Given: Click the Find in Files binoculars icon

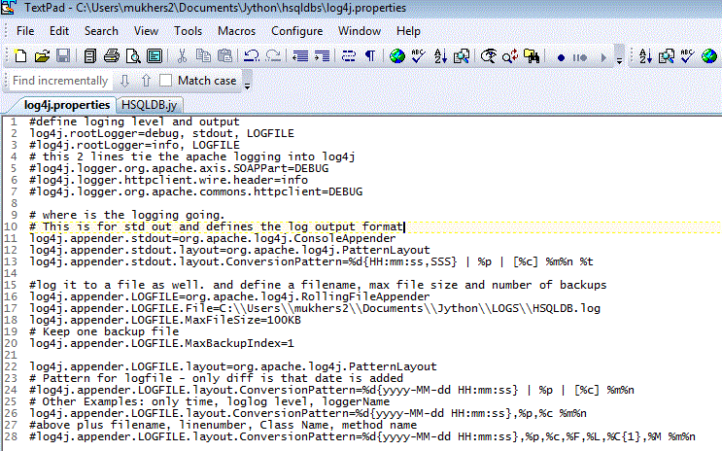Looking at the screenshot, I should 532,56.
